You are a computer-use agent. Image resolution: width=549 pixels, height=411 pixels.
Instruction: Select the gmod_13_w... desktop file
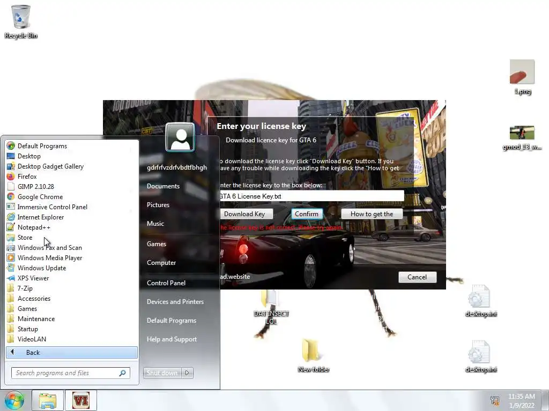tap(522, 138)
